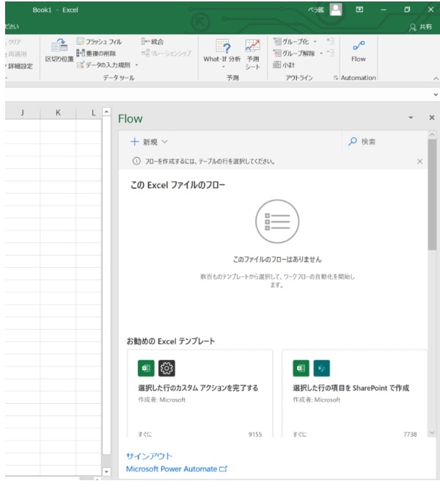The height and width of the screenshot is (489, 440).
Task: Expand the グループ解除 dropdown arrow
Action: [x=320, y=54]
